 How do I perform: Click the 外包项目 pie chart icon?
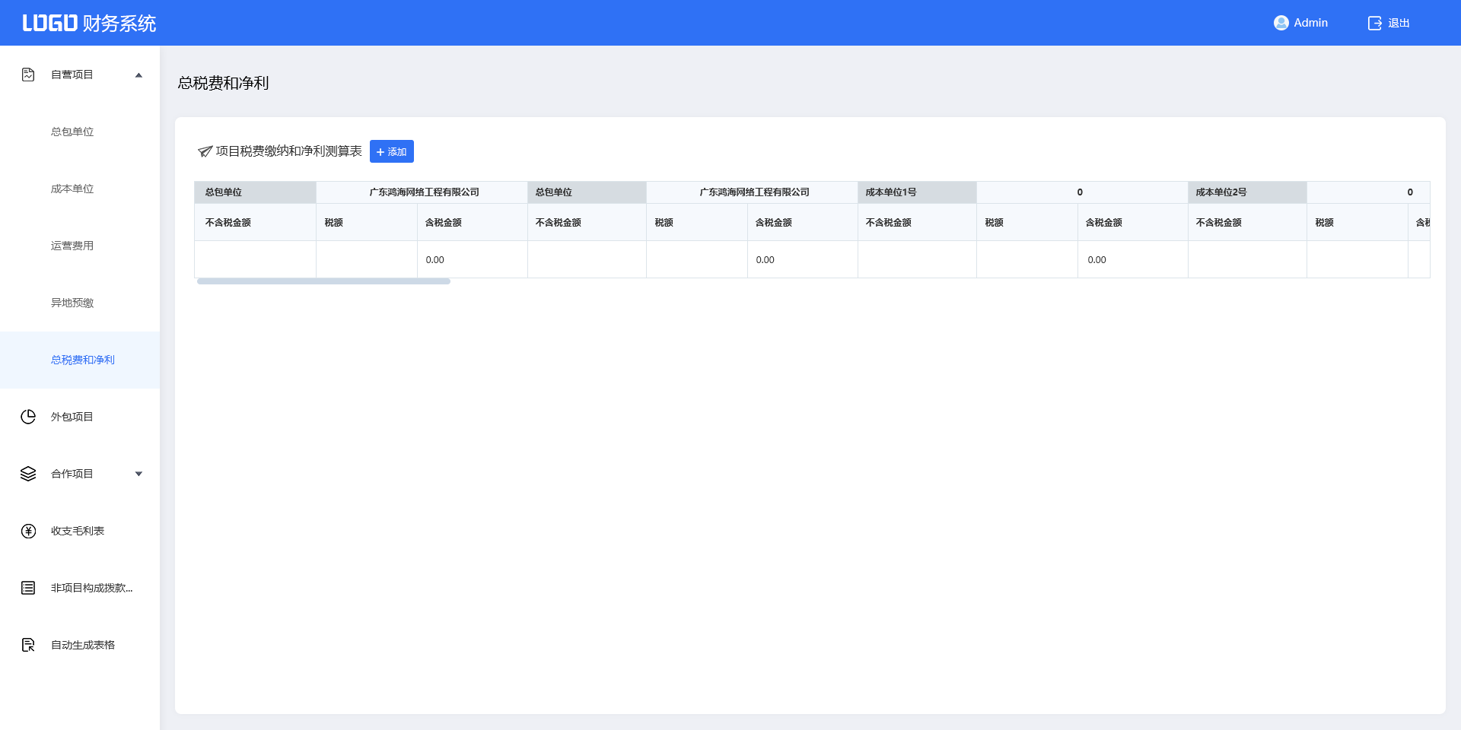point(28,417)
